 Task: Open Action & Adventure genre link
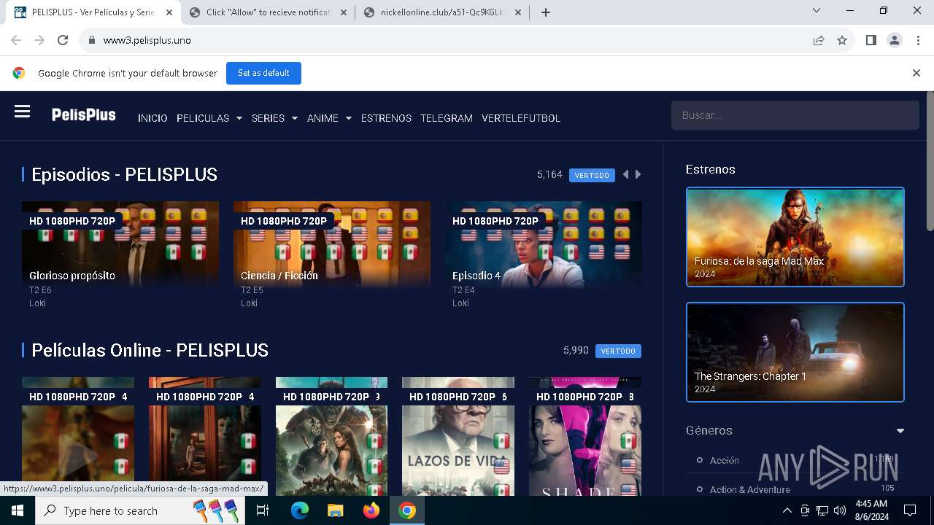[x=749, y=489]
